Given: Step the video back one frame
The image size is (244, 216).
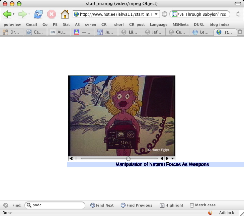Looking at the screenshot, I should [162, 158].
